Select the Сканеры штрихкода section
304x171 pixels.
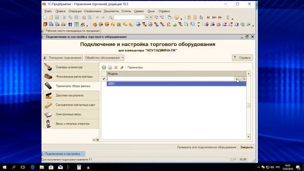coord(71,67)
